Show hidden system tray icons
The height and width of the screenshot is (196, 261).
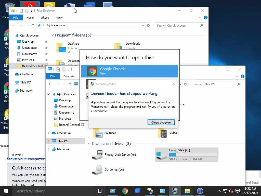pos(219,191)
